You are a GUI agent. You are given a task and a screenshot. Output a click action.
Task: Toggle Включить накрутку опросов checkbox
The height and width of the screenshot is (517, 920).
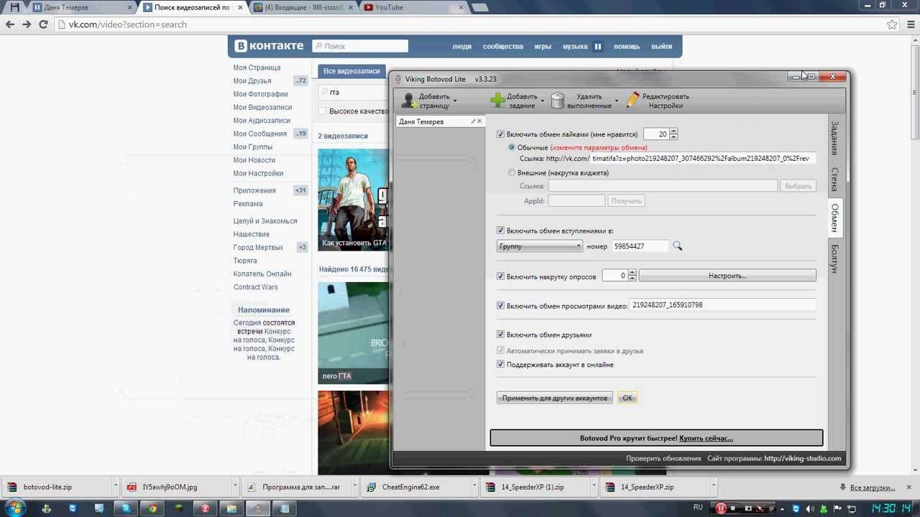pos(501,276)
